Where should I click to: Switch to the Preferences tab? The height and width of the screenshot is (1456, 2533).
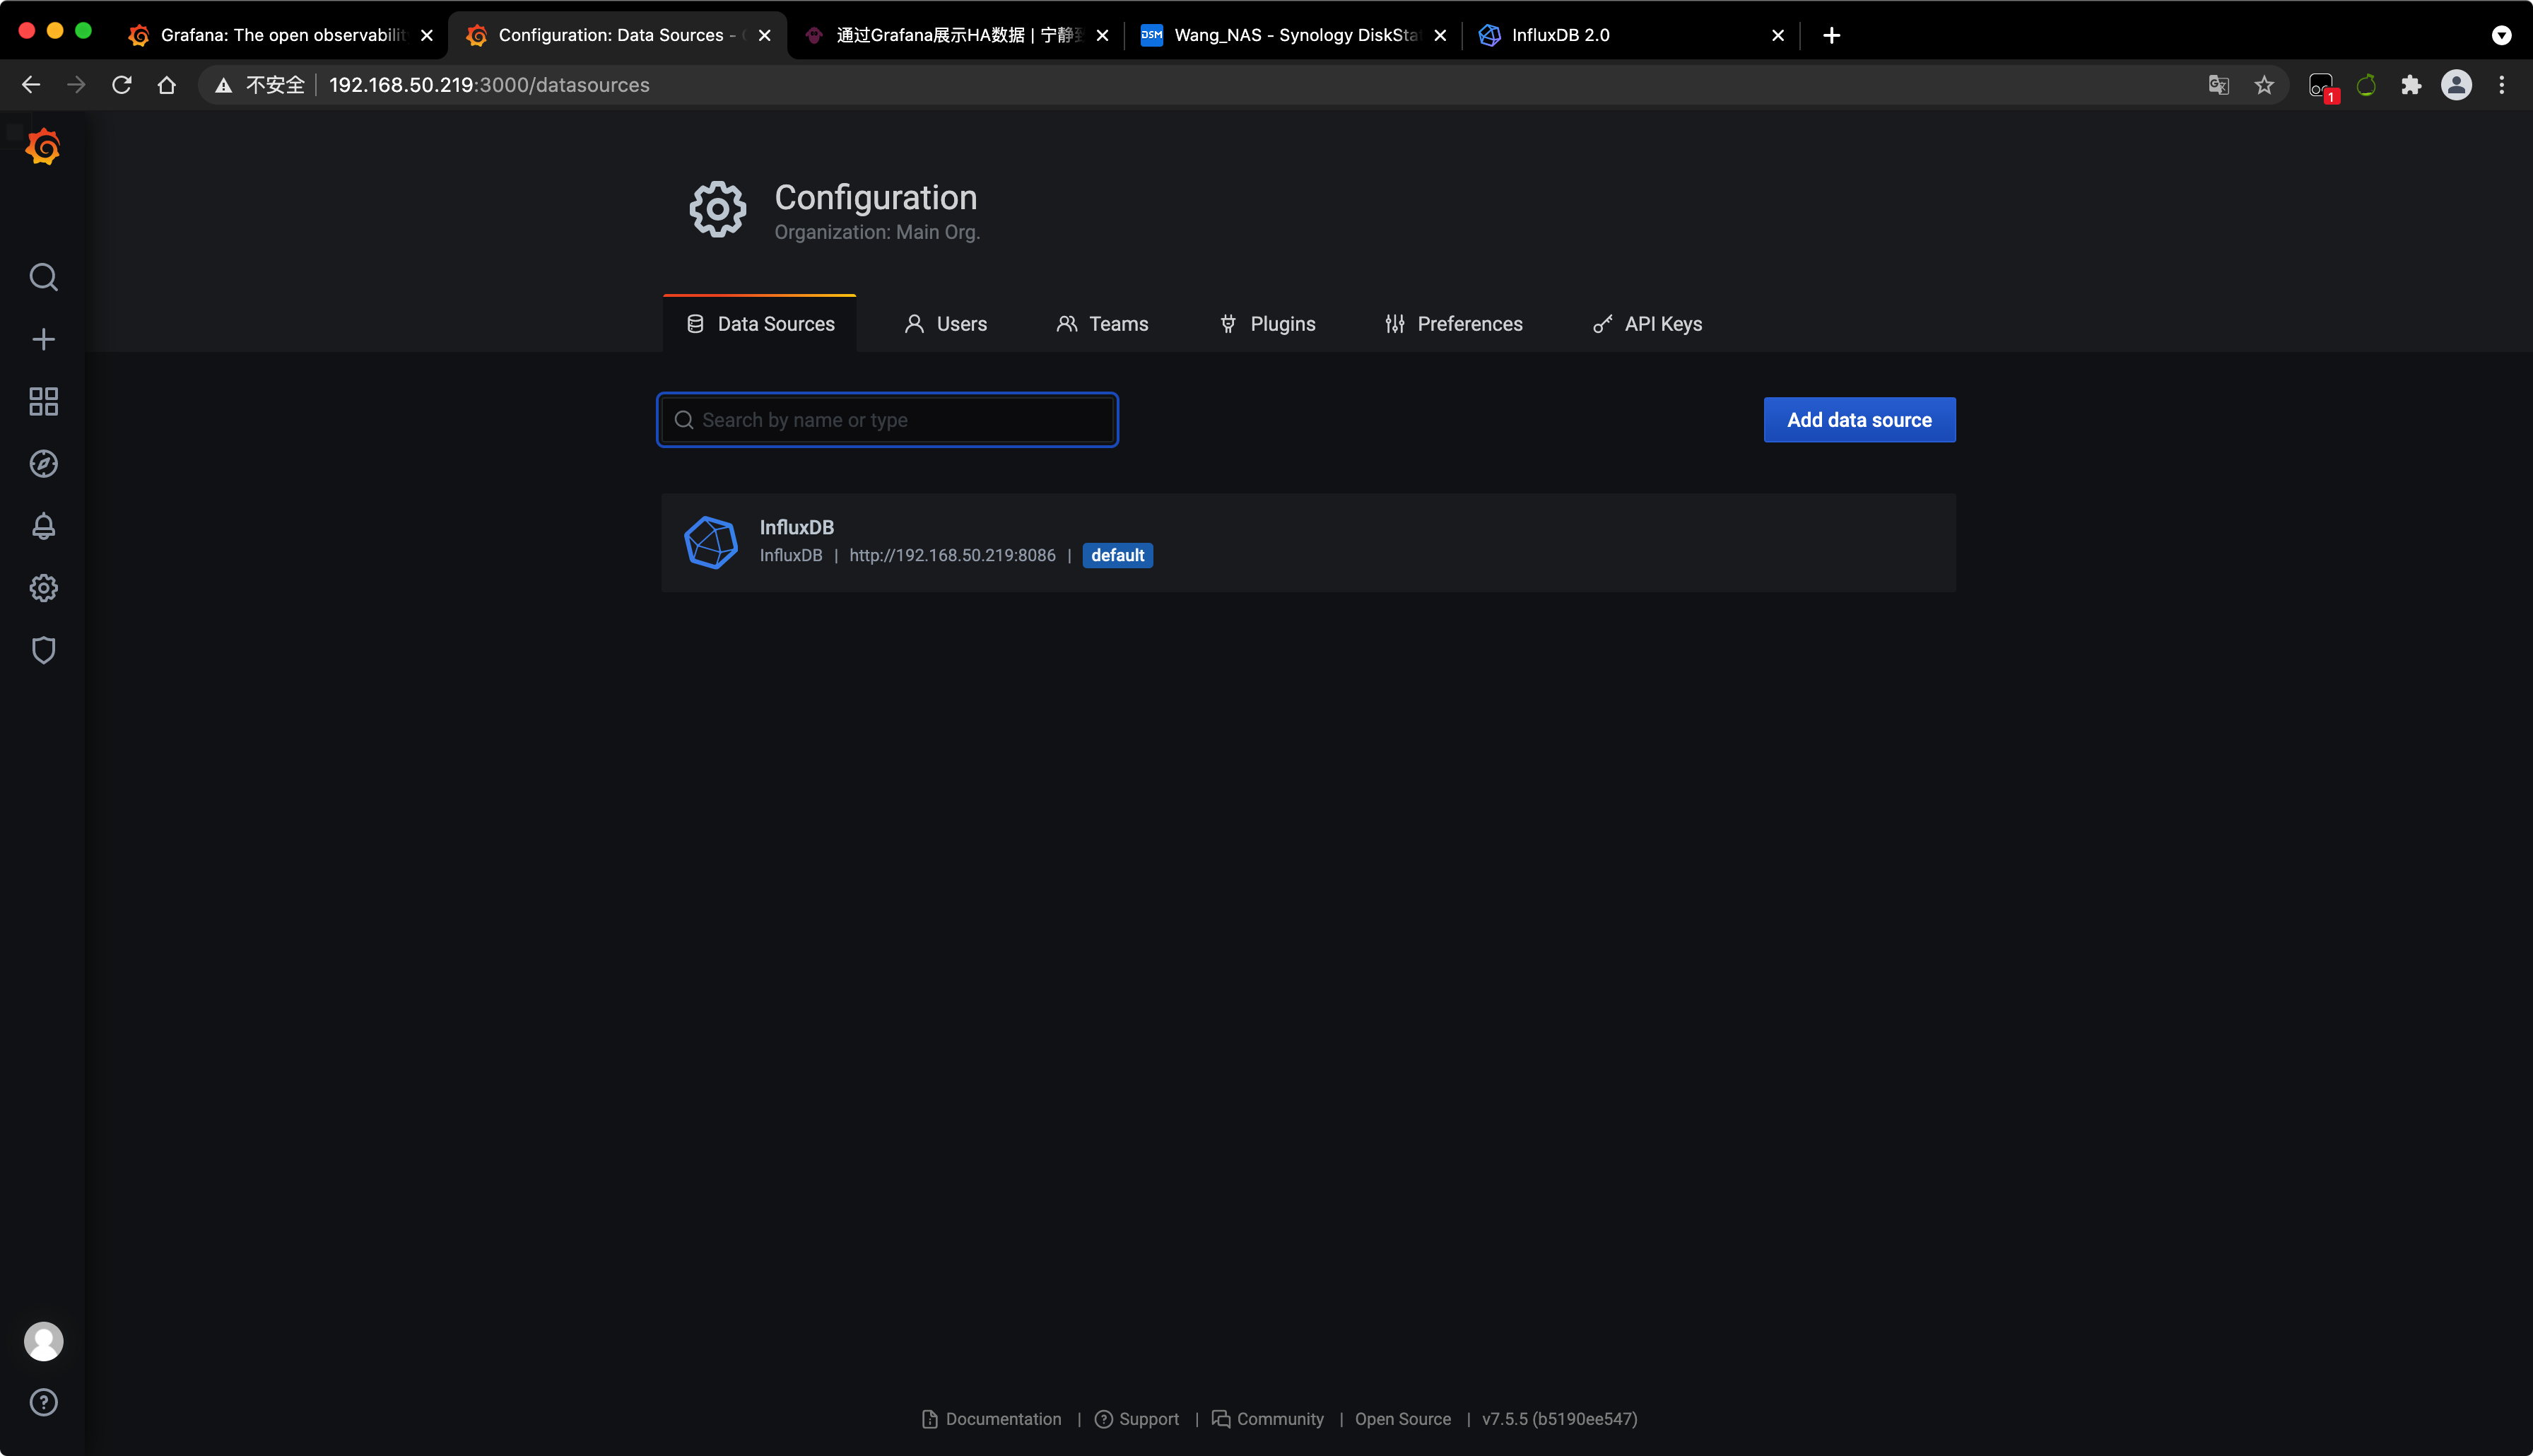pos(1453,324)
